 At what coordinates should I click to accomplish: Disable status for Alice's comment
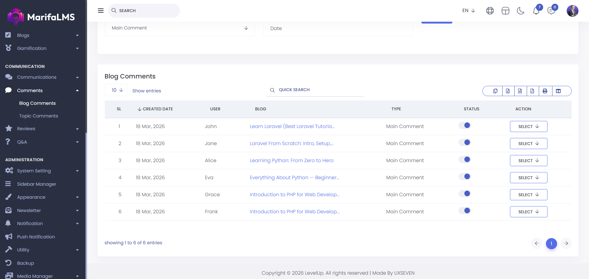pyautogui.click(x=465, y=160)
